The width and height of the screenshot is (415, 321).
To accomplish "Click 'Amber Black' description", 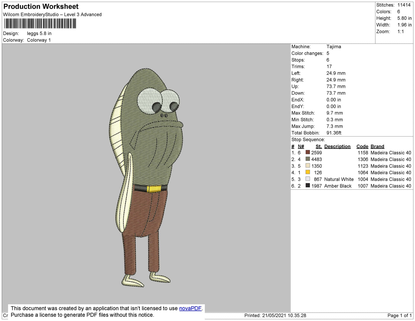I will (338, 186).
